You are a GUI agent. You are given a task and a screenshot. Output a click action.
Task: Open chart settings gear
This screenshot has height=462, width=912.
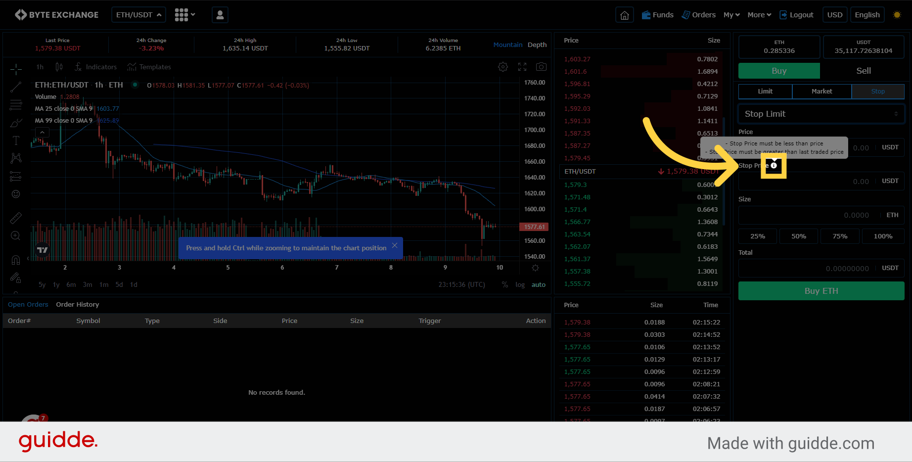(x=503, y=67)
